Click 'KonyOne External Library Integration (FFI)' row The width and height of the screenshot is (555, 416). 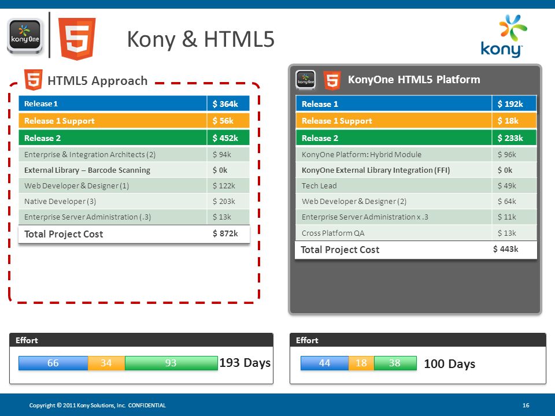[416, 170]
